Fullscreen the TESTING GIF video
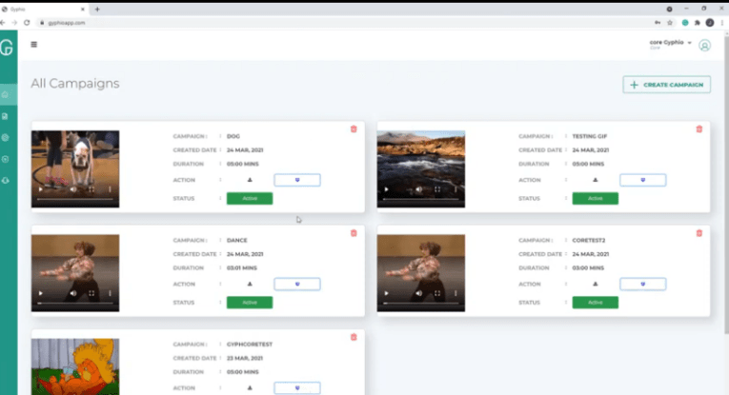This screenshot has height=395, width=729. point(437,189)
